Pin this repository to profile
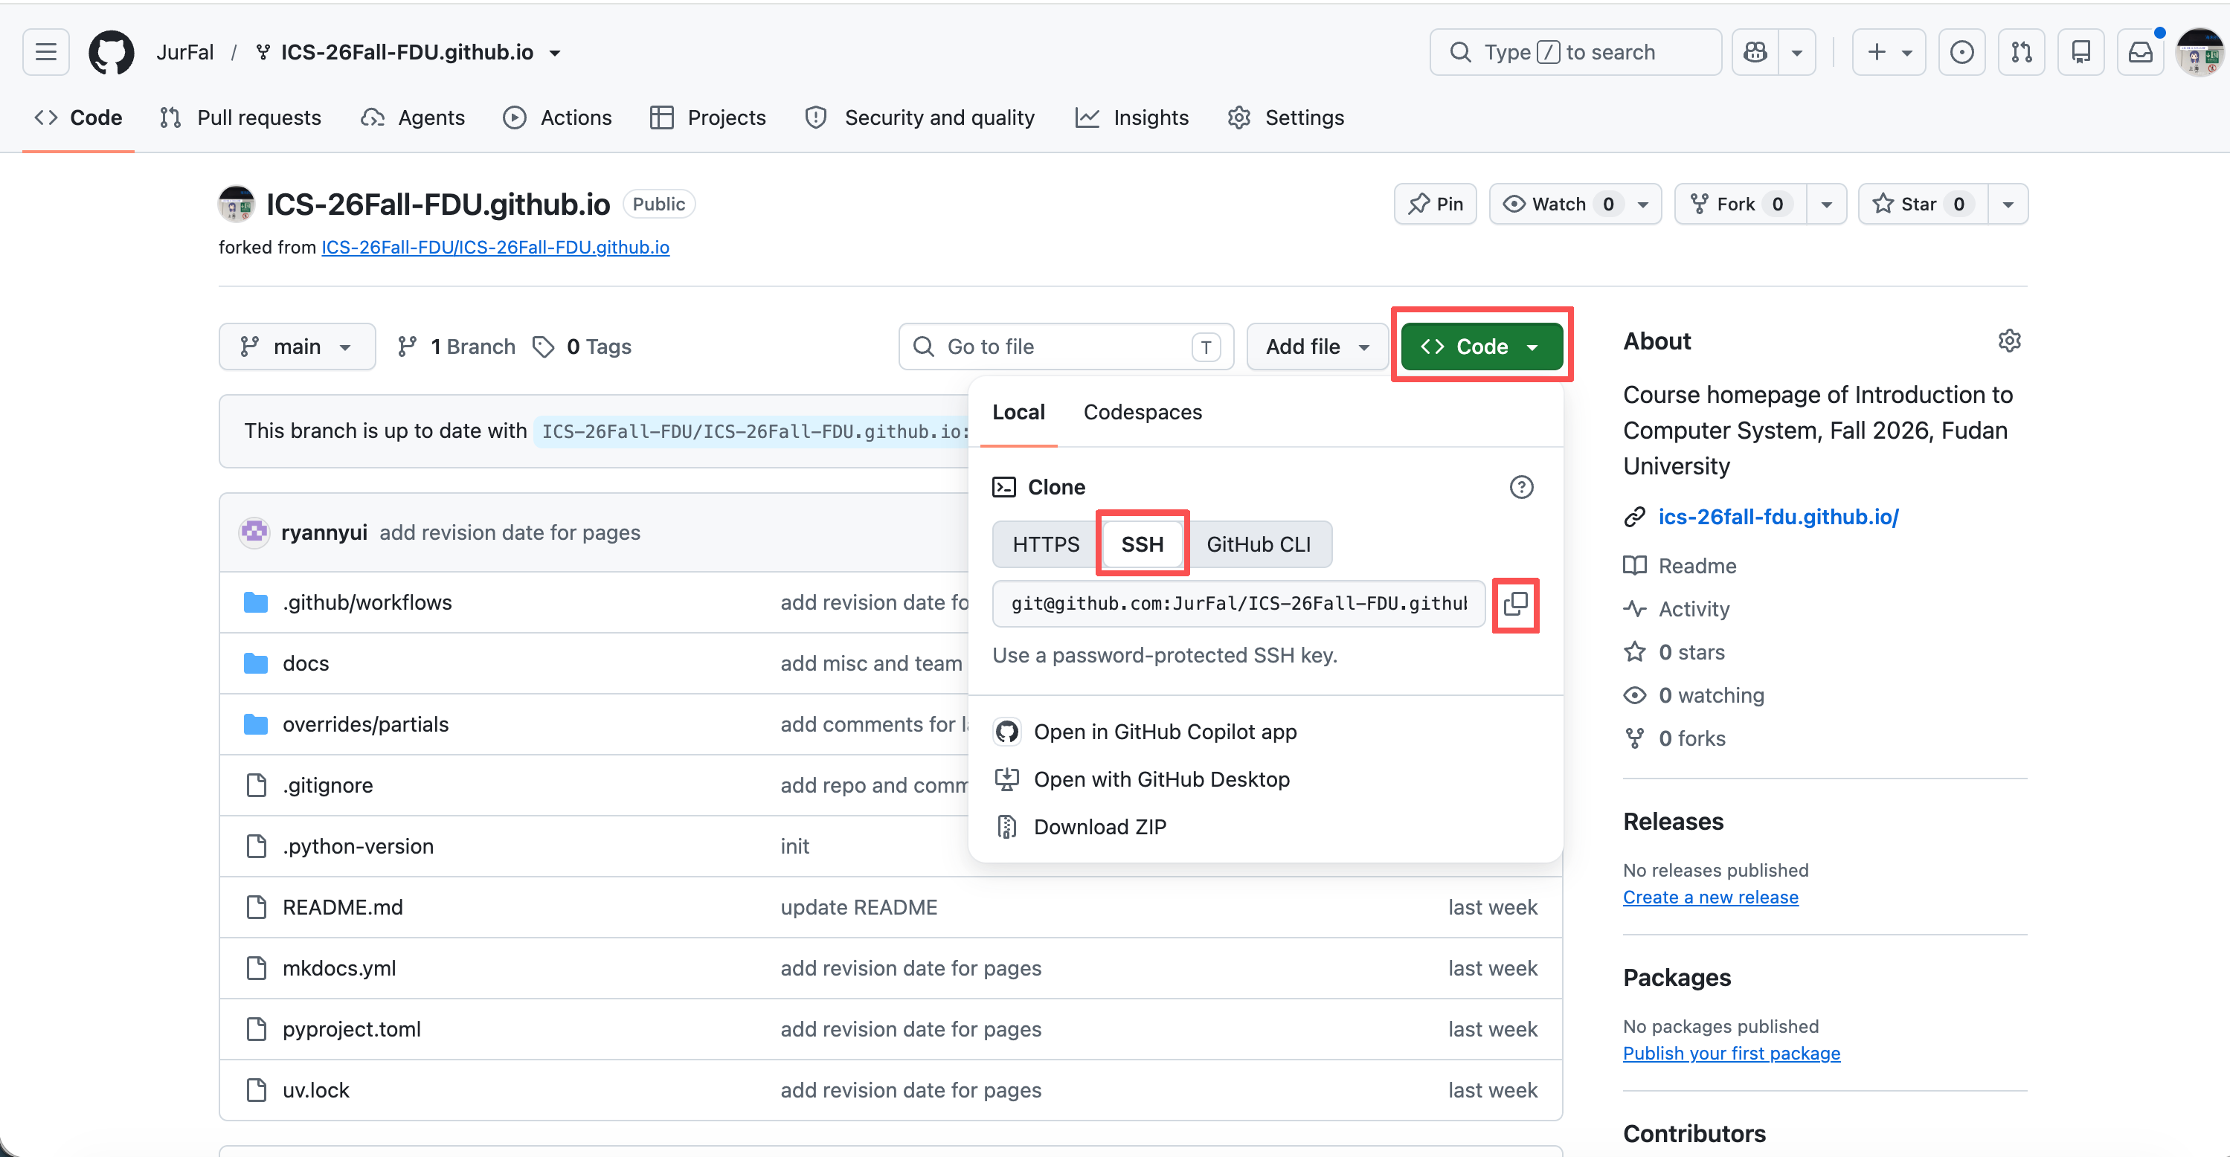The image size is (2230, 1157). coord(1436,204)
